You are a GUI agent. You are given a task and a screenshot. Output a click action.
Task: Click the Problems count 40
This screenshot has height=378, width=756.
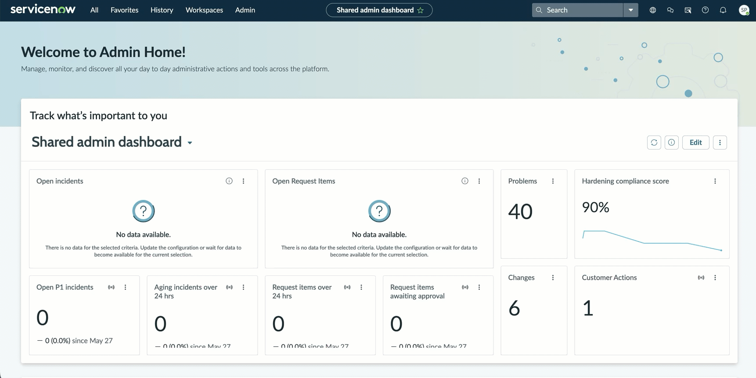[520, 211]
